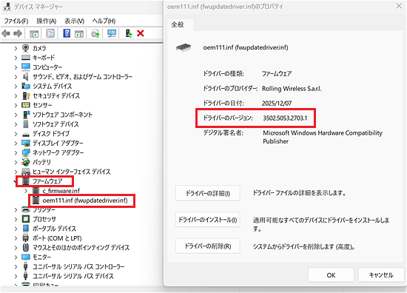Open the 操作(A) menu
This screenshot has width=407, height=293.
46,21
